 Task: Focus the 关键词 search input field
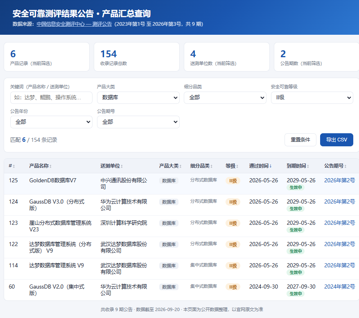pos(51,98)
